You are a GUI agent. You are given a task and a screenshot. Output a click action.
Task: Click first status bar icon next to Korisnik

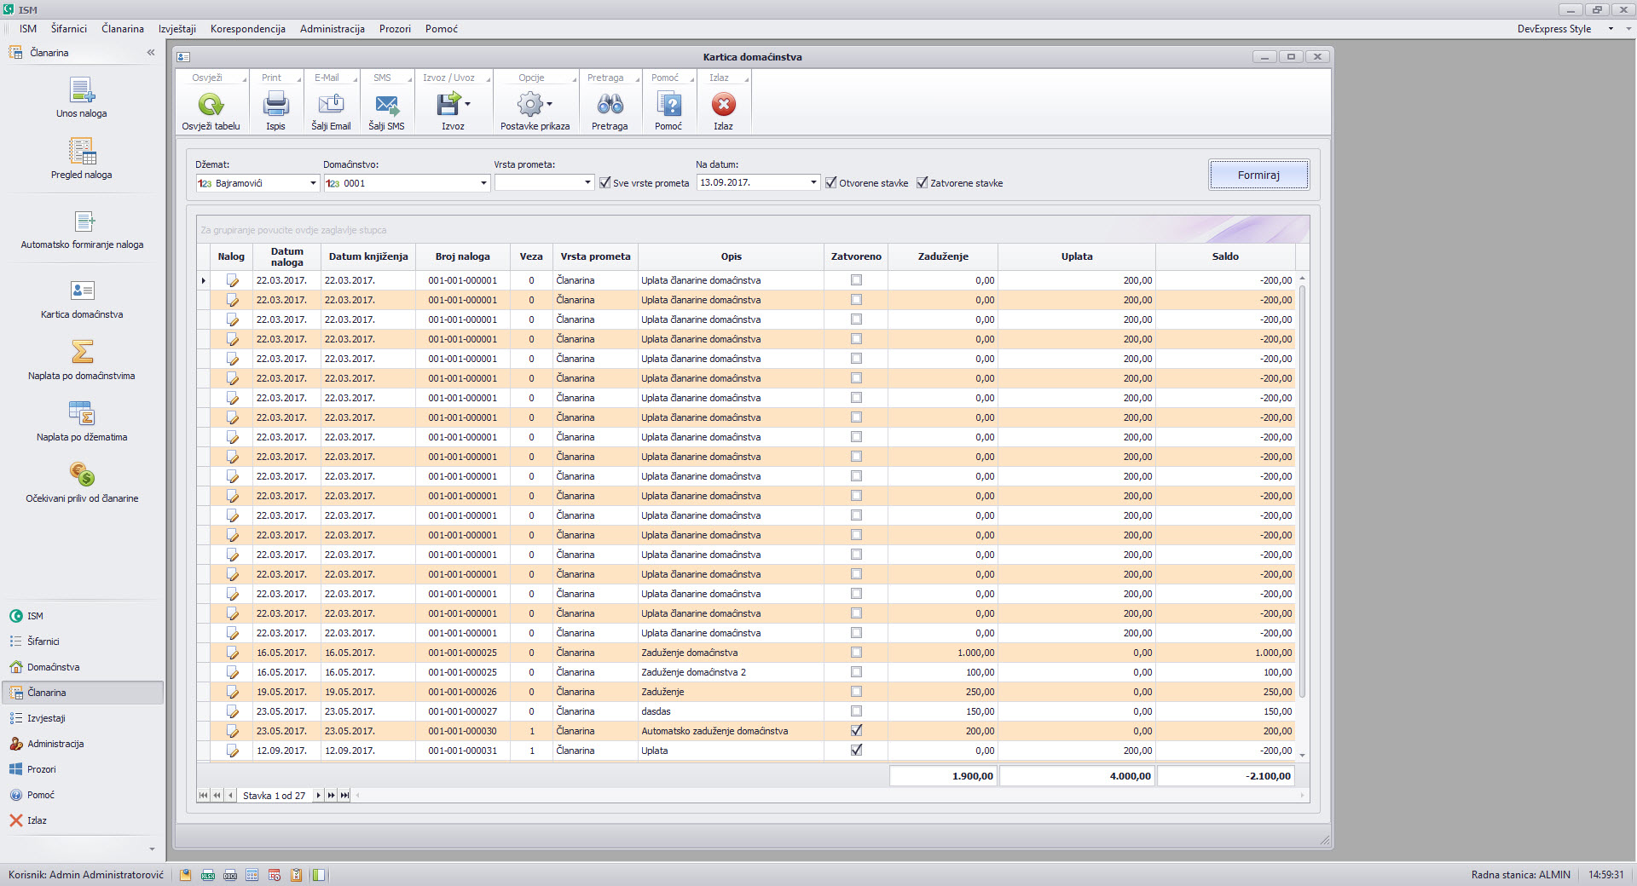click(186, 875)
